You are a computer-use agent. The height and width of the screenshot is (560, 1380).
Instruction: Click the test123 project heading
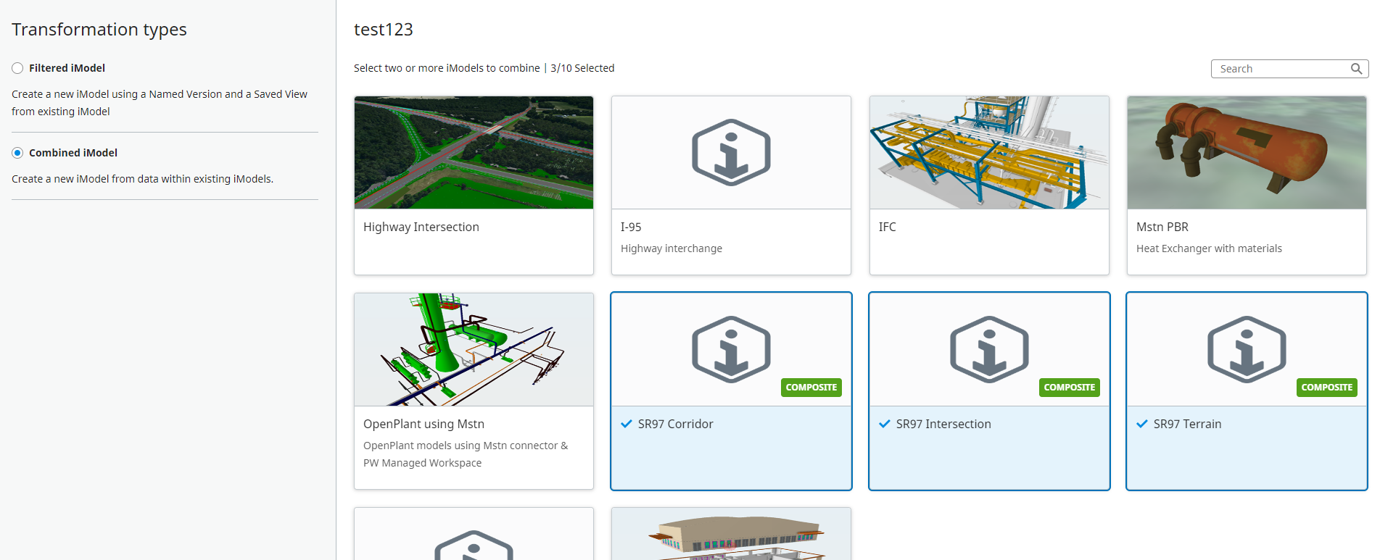tap(384, 30)
